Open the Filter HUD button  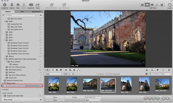point(147,74)
